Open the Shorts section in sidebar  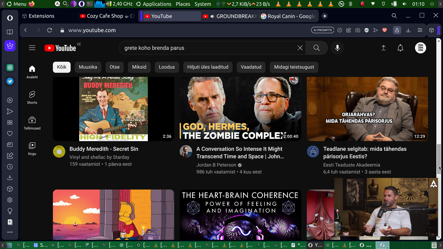click(x=32, y=97)
